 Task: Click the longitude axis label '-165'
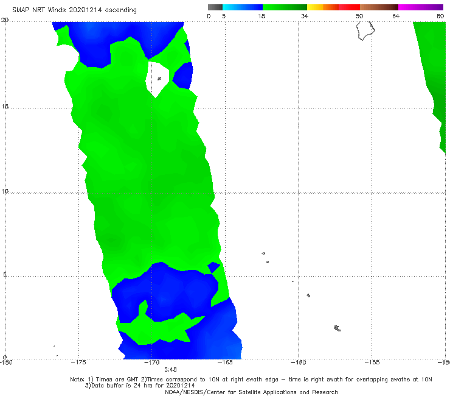(x=225, y=362)
